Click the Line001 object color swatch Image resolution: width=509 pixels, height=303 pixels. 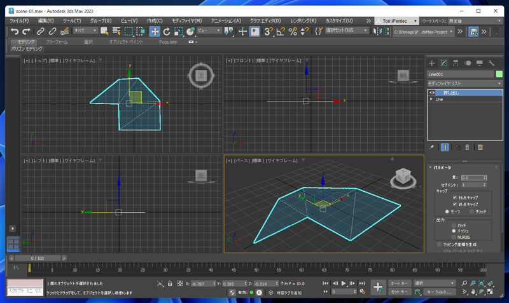point(499,74)
